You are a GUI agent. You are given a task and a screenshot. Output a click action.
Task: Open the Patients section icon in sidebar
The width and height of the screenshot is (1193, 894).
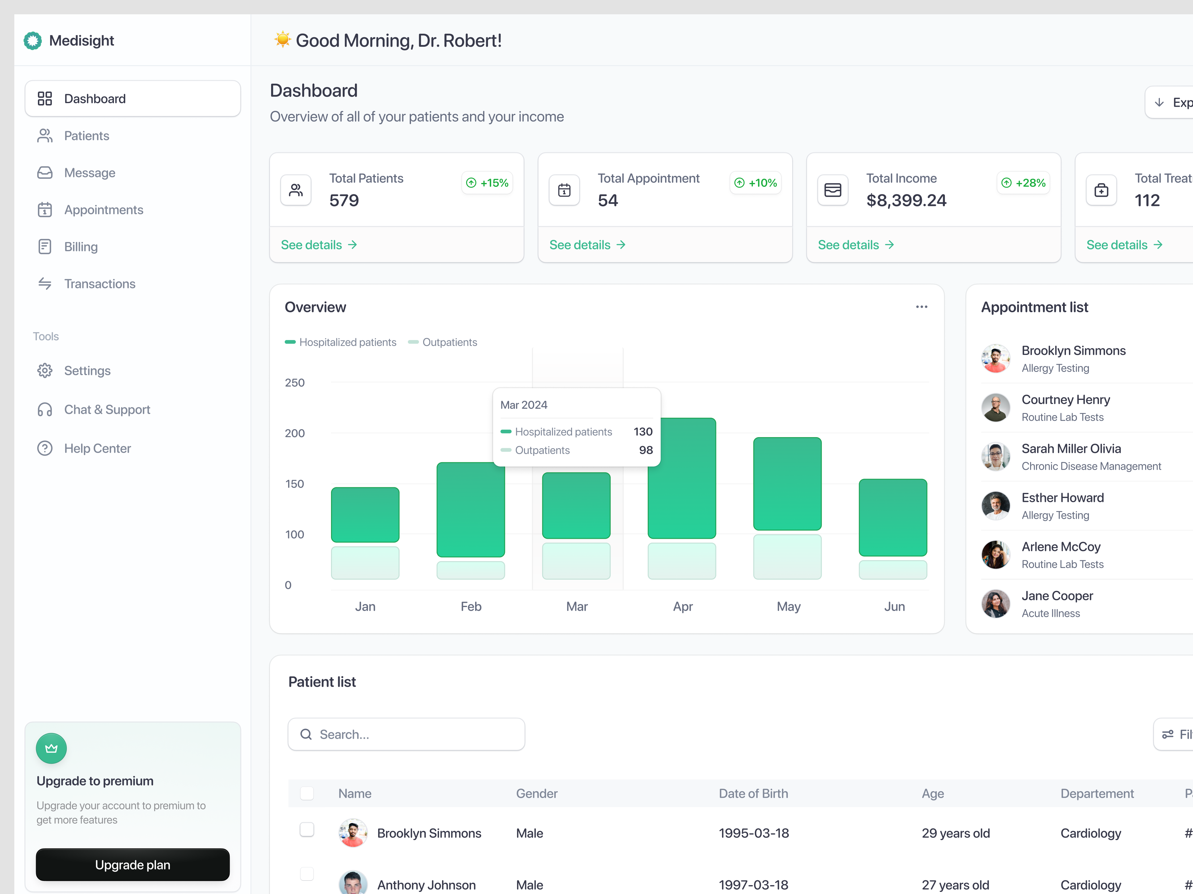45,135
